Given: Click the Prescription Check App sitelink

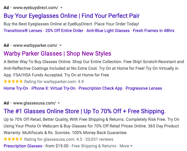Looking at the screenshot, I should click(101, 88).
